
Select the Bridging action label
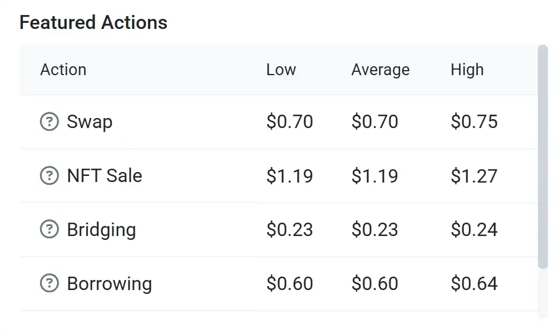coord(101,229)
